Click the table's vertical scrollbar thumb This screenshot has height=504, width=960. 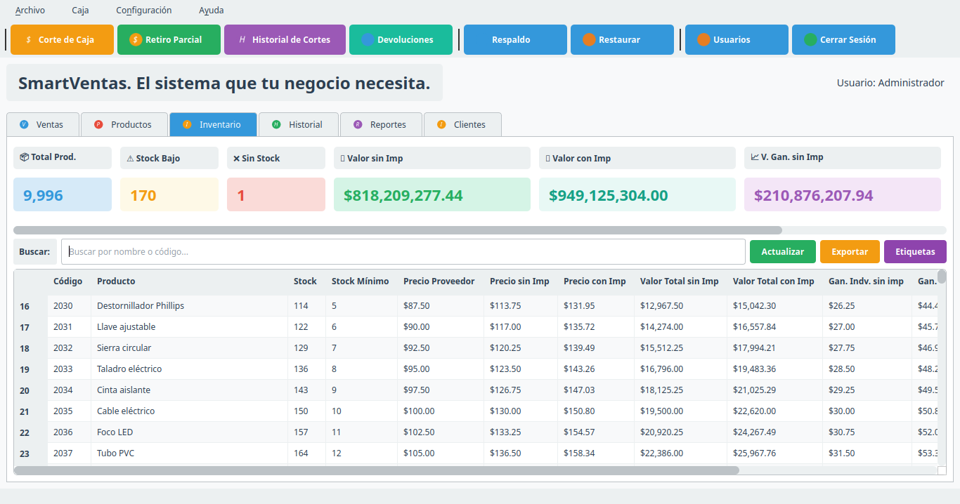click(x=942, y=277)
